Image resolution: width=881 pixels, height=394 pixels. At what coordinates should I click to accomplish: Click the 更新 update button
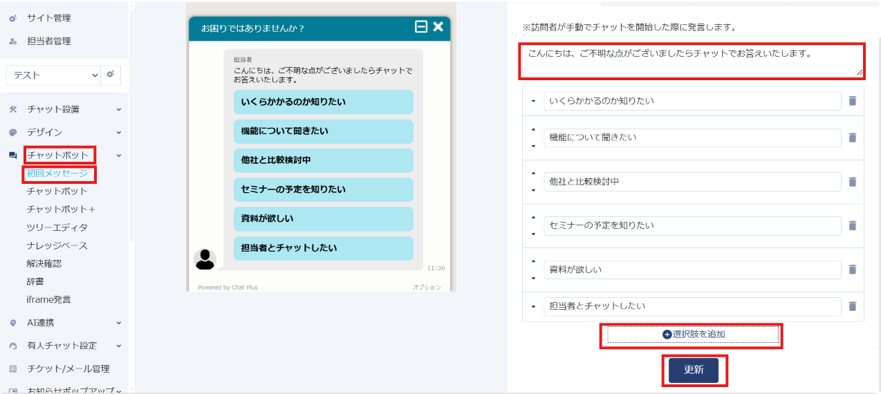694,370
